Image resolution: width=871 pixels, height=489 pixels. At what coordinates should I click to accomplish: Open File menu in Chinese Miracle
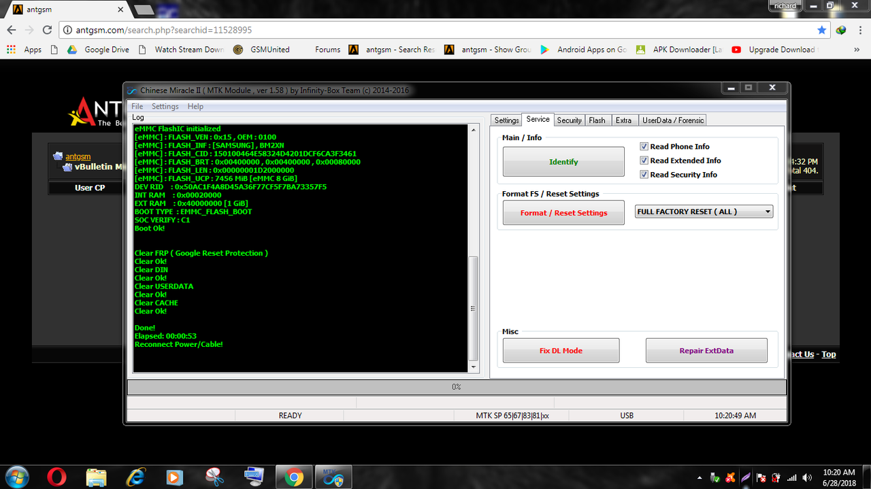pyautogui.click(x=137, y=106)
